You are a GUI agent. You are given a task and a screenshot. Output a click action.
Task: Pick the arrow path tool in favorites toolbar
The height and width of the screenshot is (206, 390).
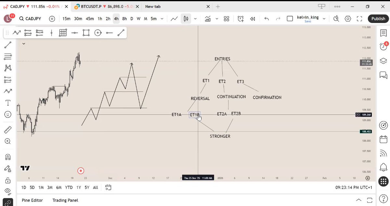pos(17,32)
